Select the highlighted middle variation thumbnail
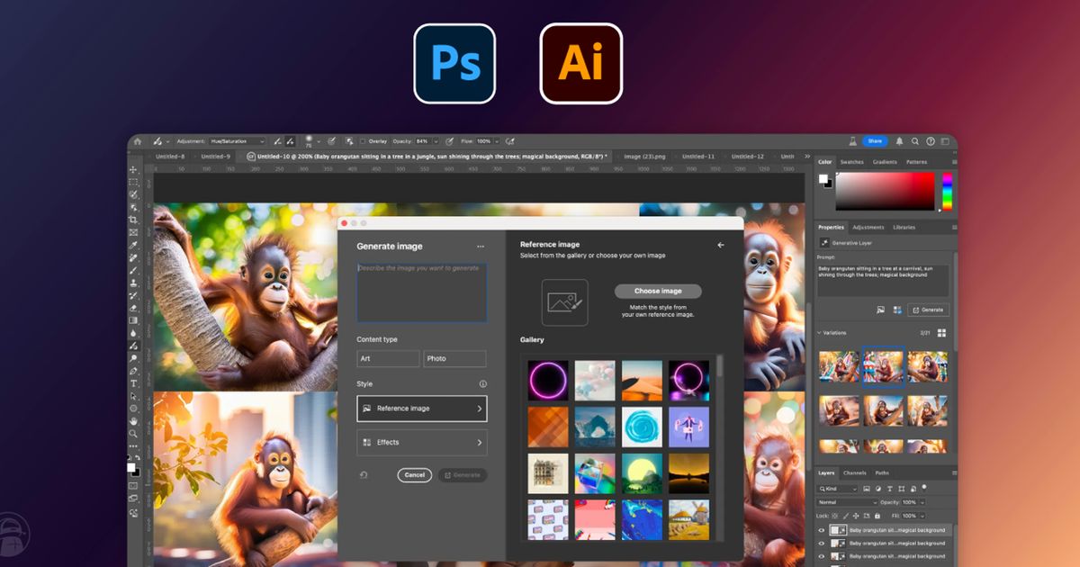Viewport: 1080px width, 567px height. 883,366
